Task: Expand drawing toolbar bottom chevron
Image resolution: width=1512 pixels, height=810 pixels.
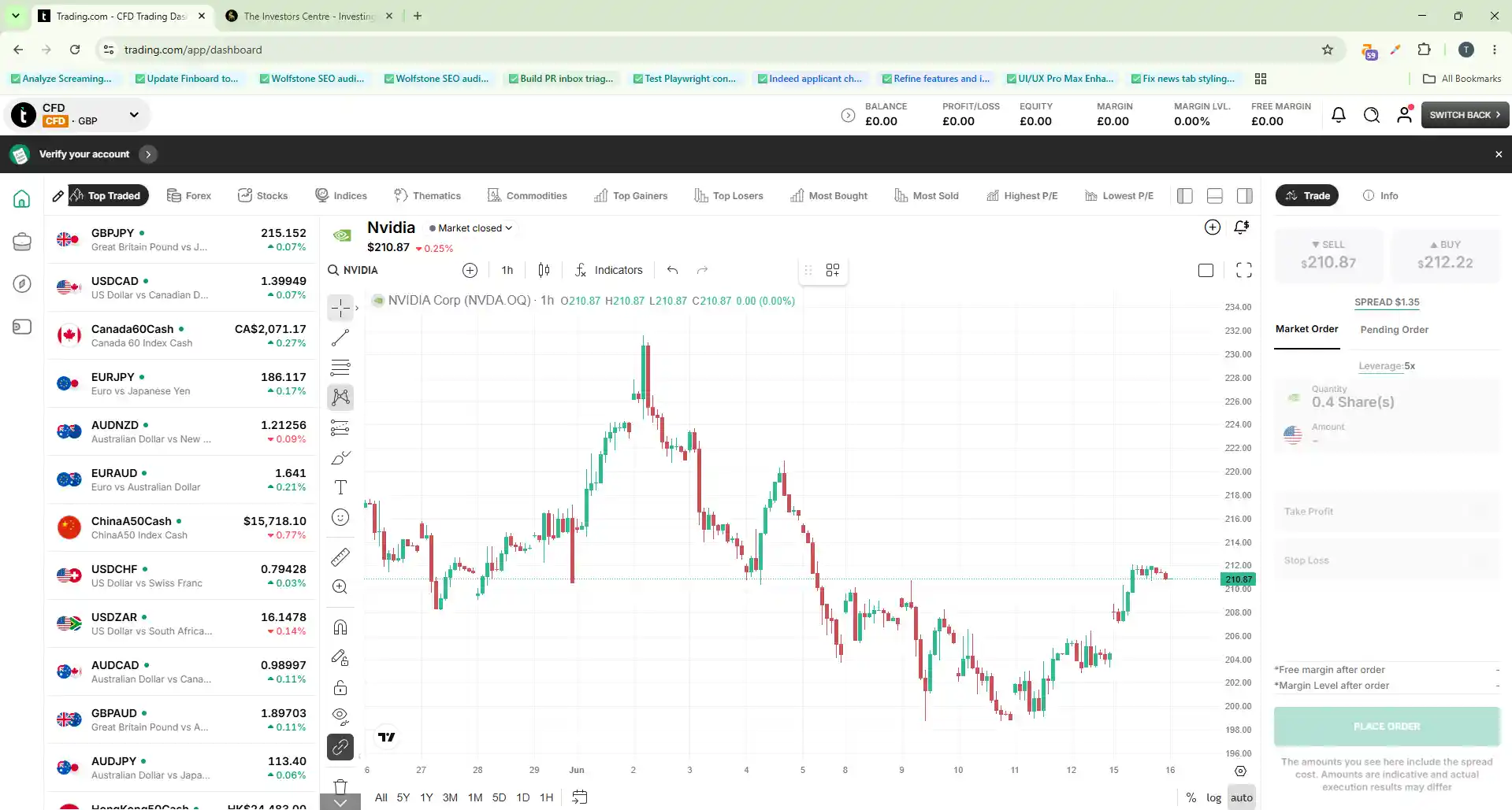Action: (x=340, y=803)
